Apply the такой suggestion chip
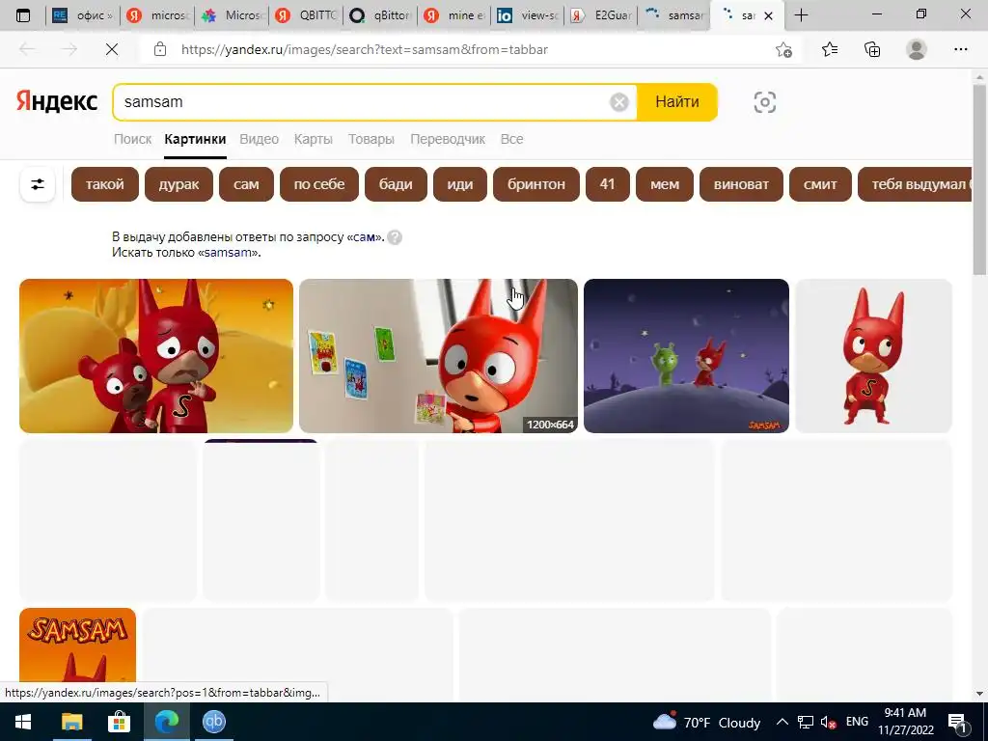This screenshot has width=988, height=741. (x=104, y=184)
